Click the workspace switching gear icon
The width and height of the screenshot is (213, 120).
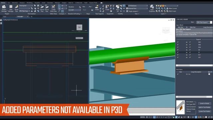(x=188, y=117)
